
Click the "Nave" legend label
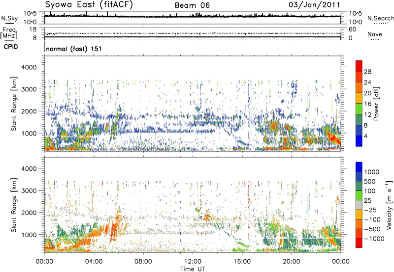[375, 34]
